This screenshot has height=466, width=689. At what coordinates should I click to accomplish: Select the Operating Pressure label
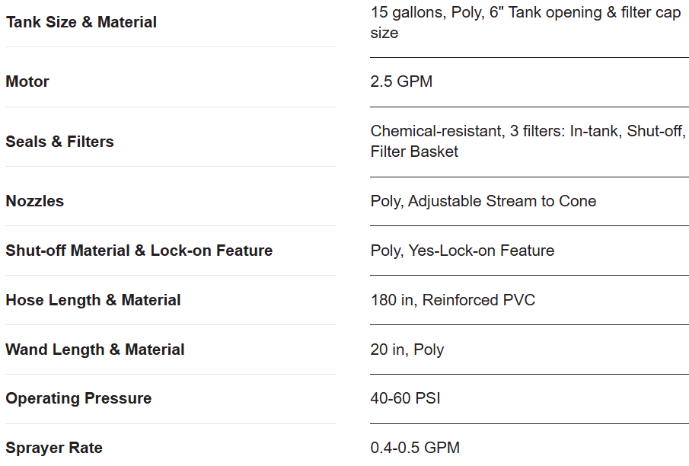tap(78, 398)
